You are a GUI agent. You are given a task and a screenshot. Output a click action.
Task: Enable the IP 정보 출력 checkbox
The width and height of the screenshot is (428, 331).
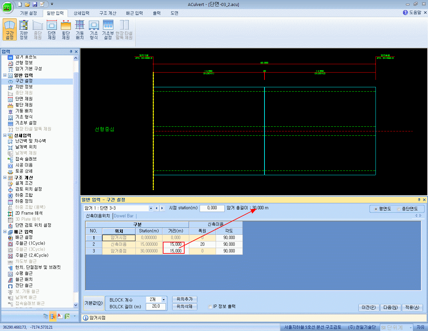(x=210, y=307)
